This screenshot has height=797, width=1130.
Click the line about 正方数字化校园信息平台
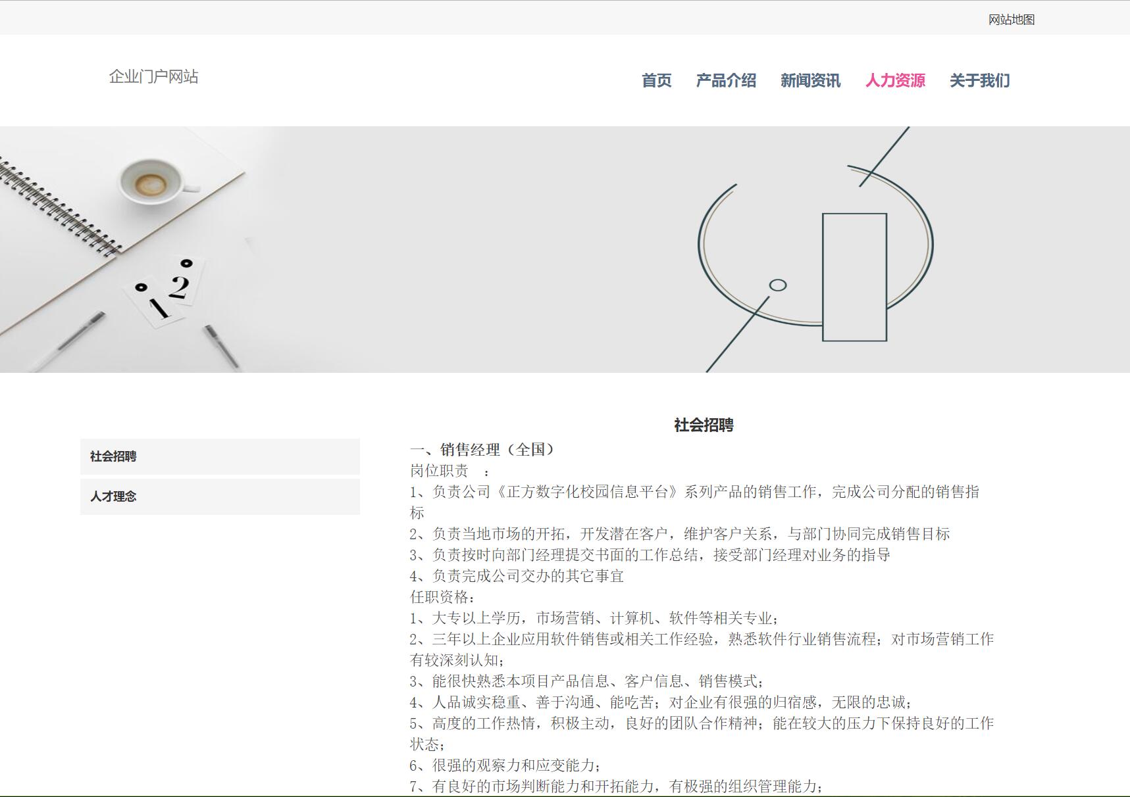695,502
